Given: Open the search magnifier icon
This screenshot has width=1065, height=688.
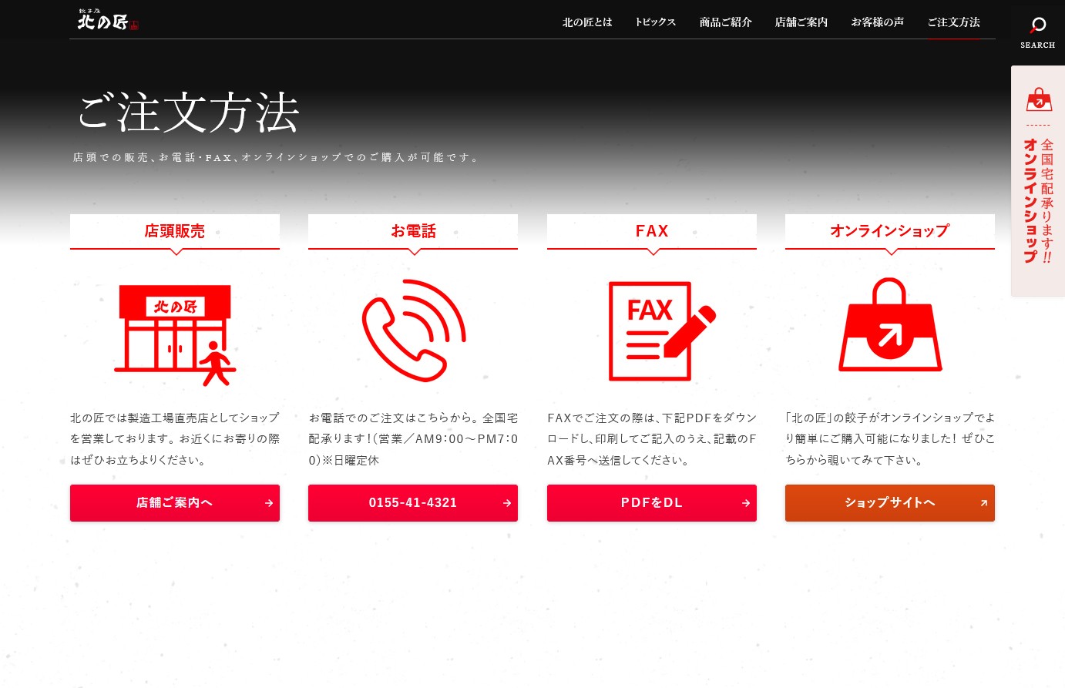Looking at the screenshot, I should click(1038, 25).
